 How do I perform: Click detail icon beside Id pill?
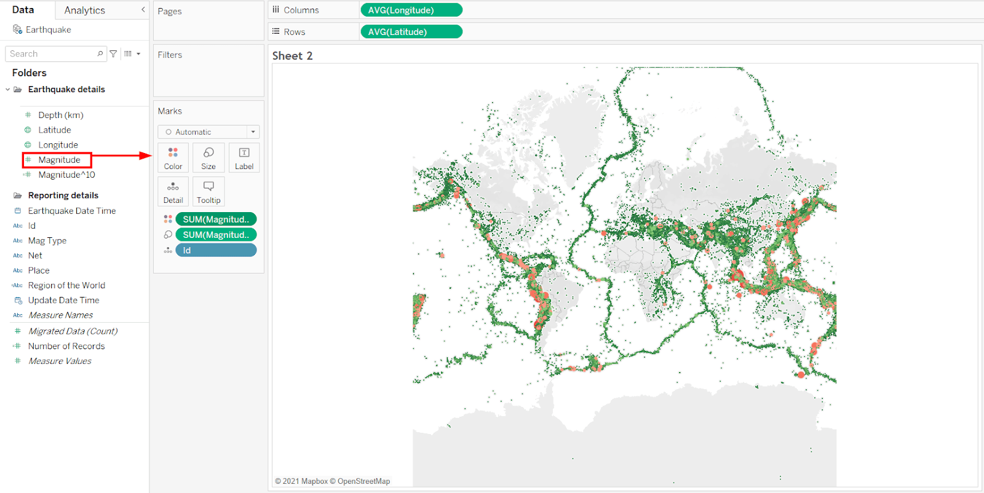coord(168,250)
